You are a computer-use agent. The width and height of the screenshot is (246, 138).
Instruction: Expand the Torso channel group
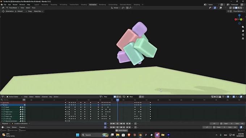click(x=2, y=110)
